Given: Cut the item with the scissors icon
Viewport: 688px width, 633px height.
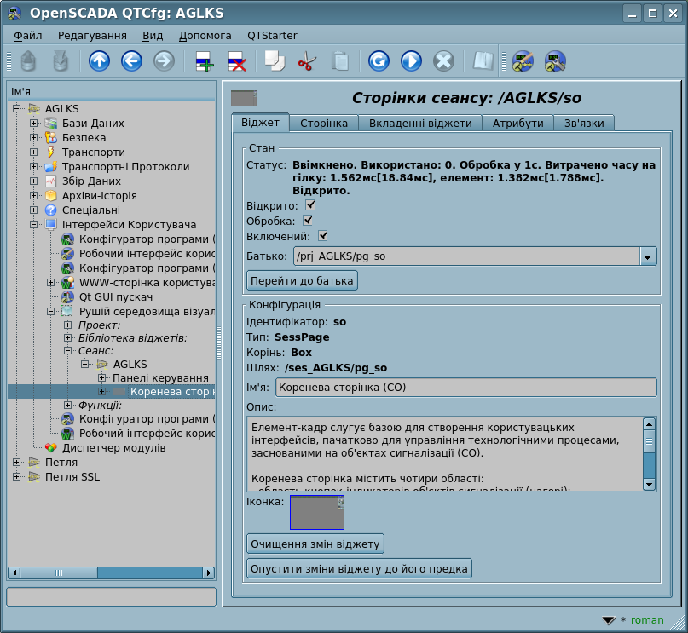Looking at the screenshot, I should (307, 61).
